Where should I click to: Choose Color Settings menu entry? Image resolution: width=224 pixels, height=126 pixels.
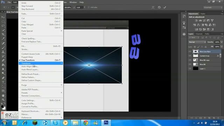[x=41, y=100]
